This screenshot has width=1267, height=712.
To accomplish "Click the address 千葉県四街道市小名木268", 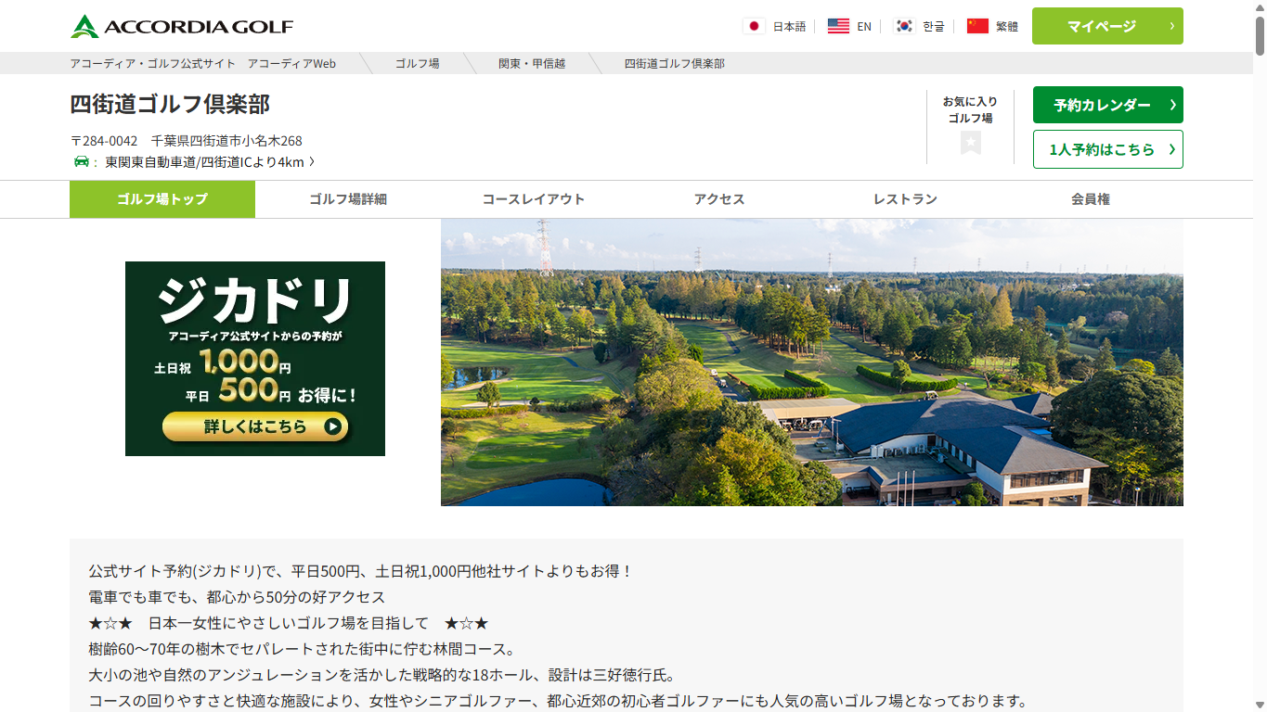I will (226, 141).
